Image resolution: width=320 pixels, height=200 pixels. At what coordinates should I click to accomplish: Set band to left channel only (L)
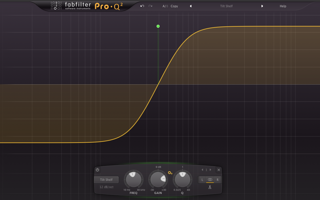(x=202, y=180)
